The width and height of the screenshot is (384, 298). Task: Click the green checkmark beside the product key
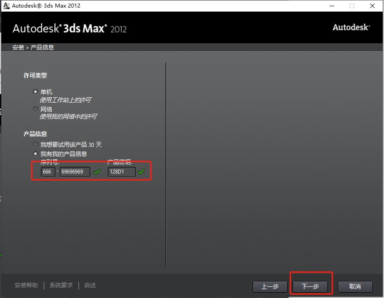point(142,171)
